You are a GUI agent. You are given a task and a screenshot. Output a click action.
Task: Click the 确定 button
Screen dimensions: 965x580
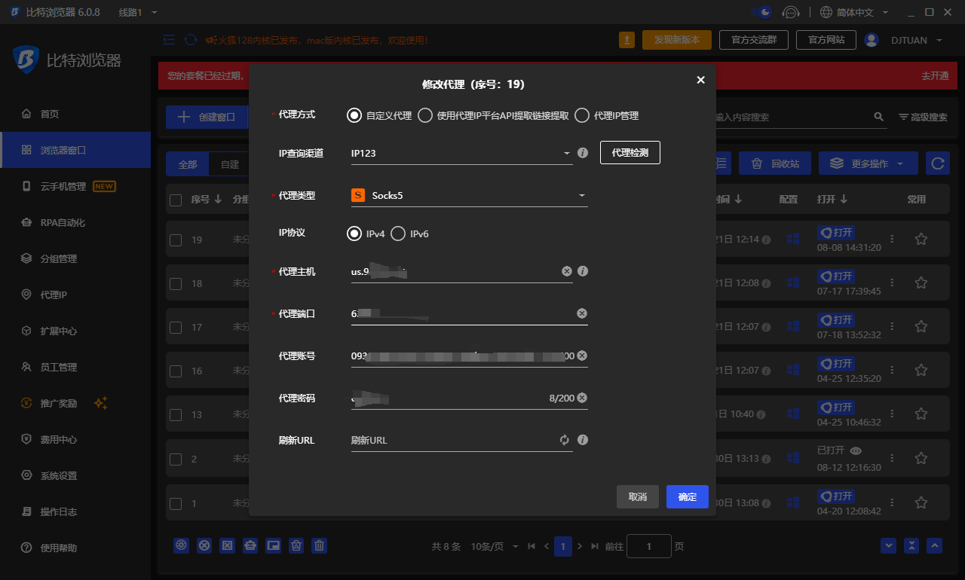[x=688, y=497]
